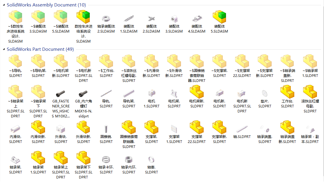The image size is (324, 182).
Task: Select the 导轨架.SLDPRT thumbnail
Action: (x=129, y=93)
